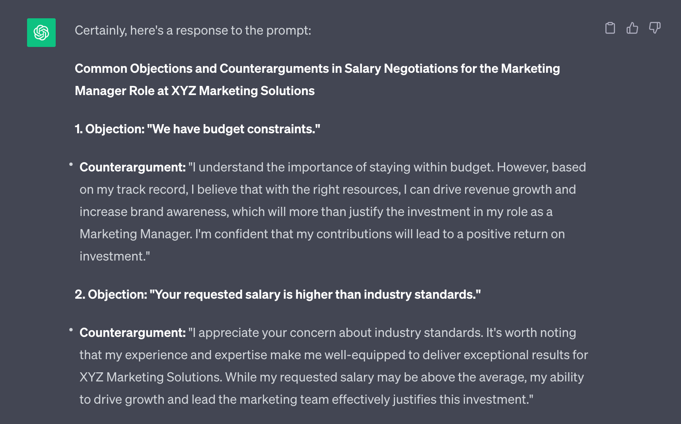Click the green ChatGPT logo avatar
Viewport: 681px width, 424px height.
pyautogui.click(x=41, y=33)
